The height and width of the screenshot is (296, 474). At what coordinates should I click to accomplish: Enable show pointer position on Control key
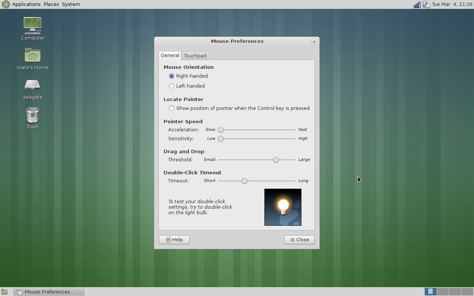(171, 108)
